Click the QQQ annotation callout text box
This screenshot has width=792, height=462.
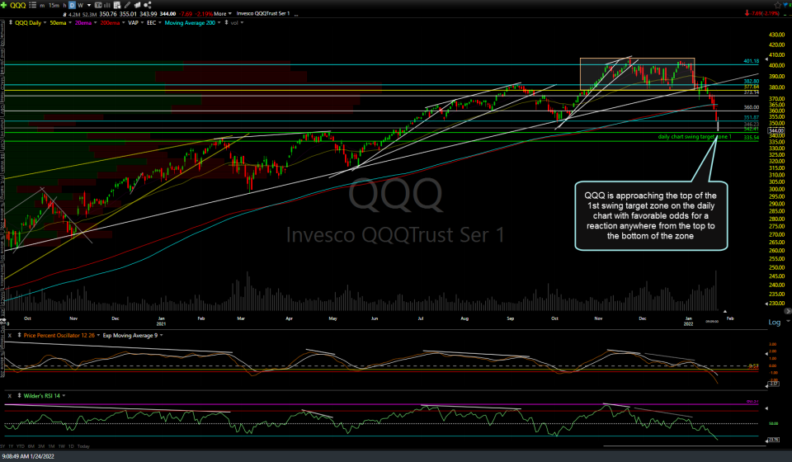(x=651, y=215)
